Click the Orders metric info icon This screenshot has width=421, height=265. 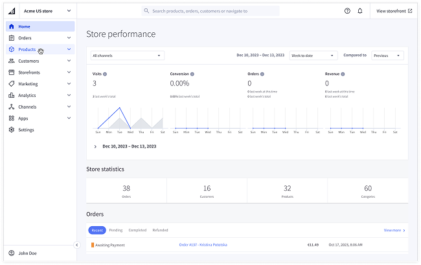pyautogui.click(x=262, y=74)
